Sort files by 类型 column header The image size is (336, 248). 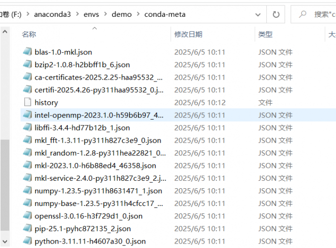pos(265,34)
